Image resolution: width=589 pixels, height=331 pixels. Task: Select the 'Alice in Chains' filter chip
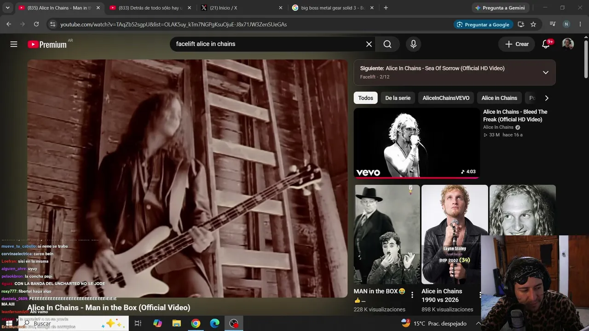click(x=499, y=98)
